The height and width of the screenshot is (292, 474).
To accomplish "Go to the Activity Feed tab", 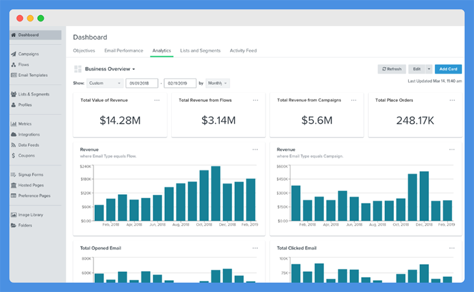I will point(243,51).
